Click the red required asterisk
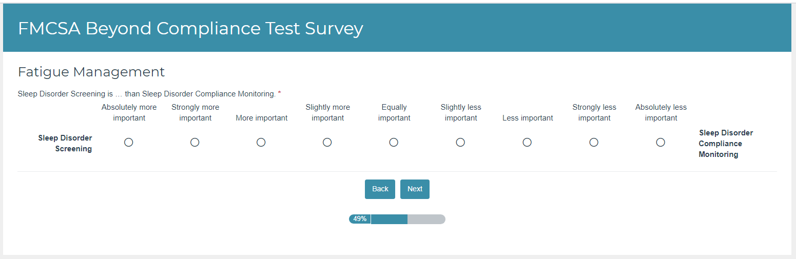This screenshot has height=259, width=796. click(280, 93)
